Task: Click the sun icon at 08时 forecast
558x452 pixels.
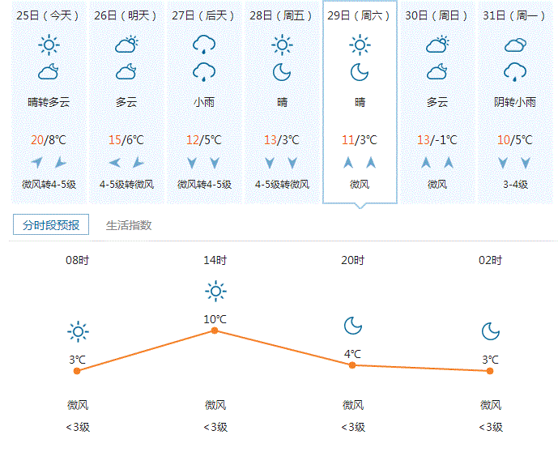Action: pos(78,330)
